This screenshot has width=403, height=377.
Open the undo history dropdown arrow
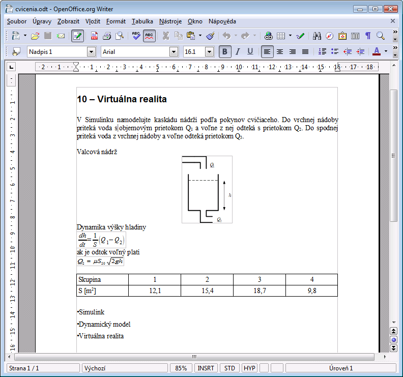236,36
